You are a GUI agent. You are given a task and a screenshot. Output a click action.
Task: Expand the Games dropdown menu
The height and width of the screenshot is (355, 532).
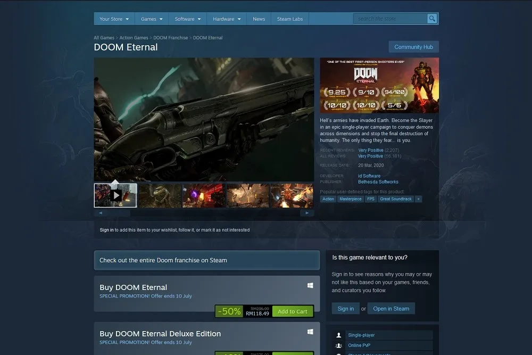click(152, 19)
